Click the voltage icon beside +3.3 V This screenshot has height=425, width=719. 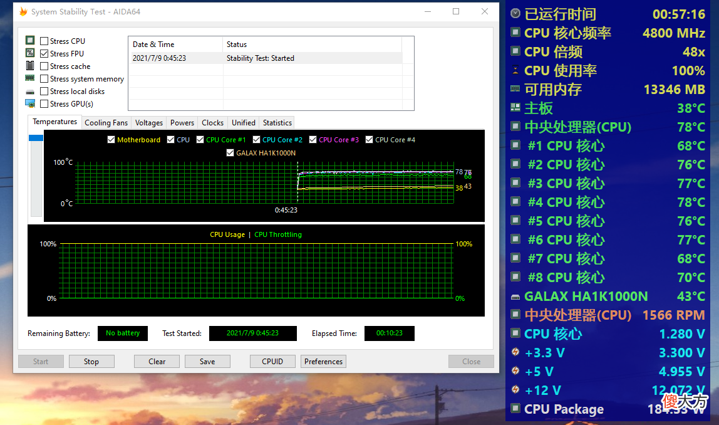[x=515, y=352]
